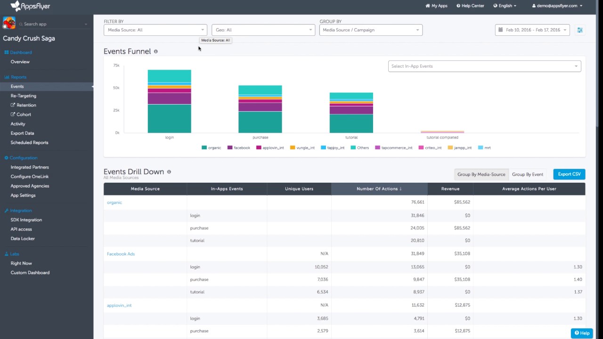
Task: Open the date range picker dropdown
Action: click(x=532, y=30)
